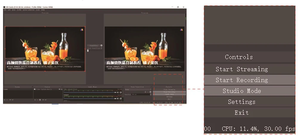Open source properties with the gear icon
Image resolution: width=298 pixels, height=136 pixels.
40,100
